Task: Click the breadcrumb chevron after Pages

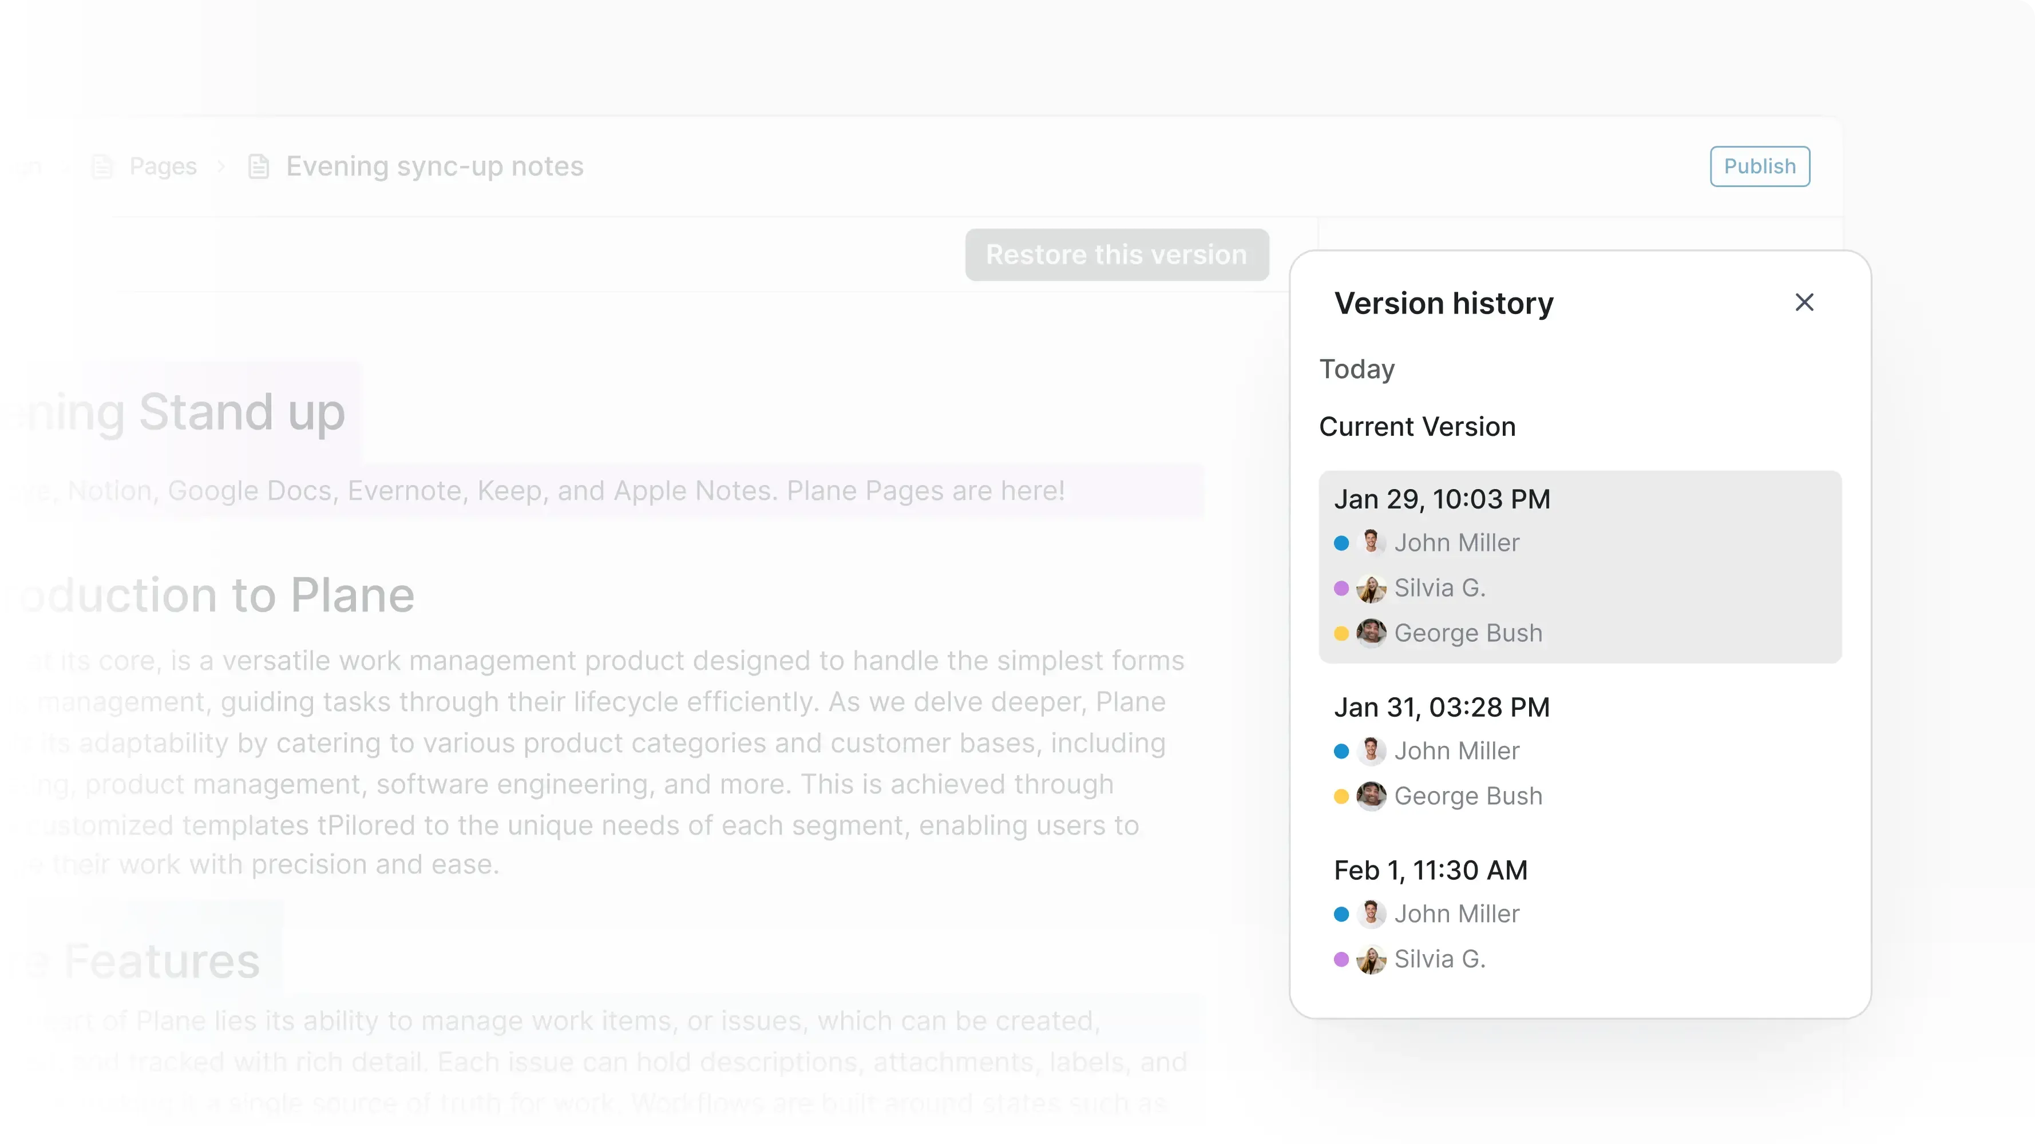Action: tap(220, 166)
